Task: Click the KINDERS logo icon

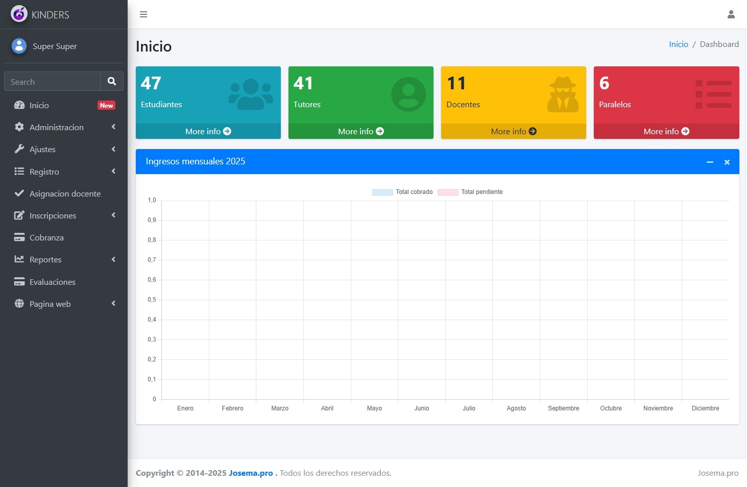Action: click(x=19, y=14)
